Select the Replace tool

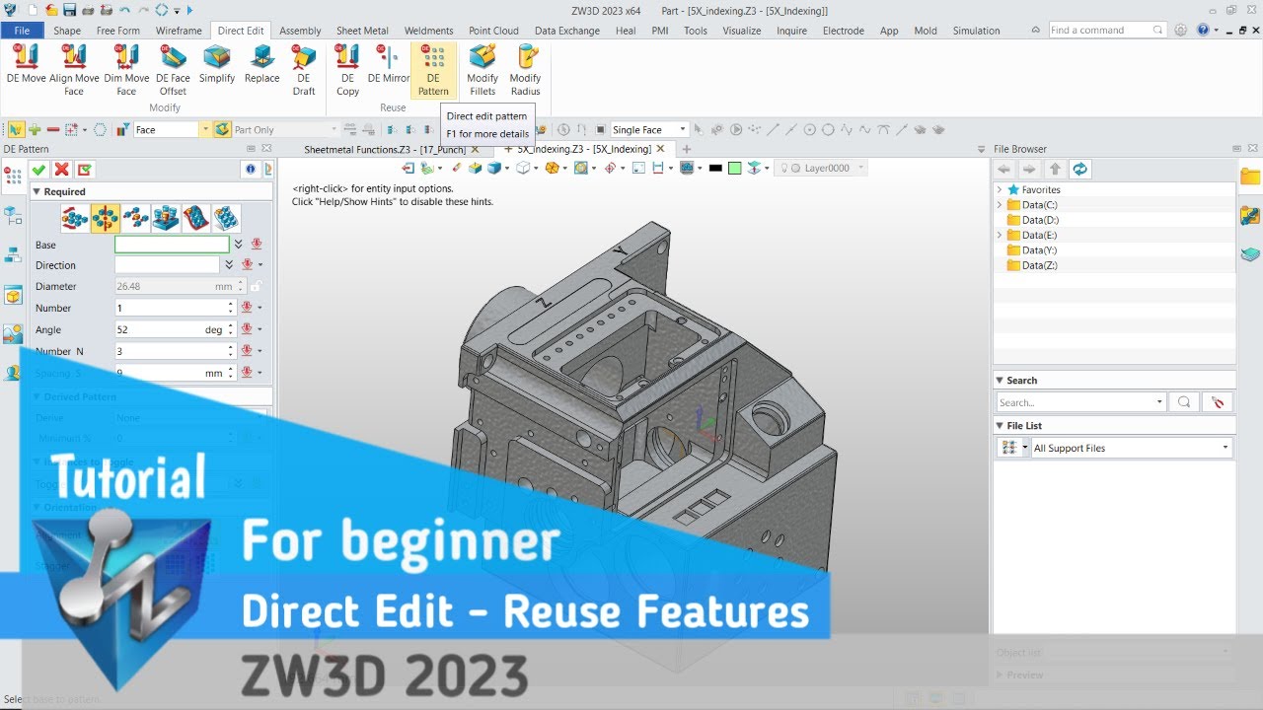pos(261,65)
